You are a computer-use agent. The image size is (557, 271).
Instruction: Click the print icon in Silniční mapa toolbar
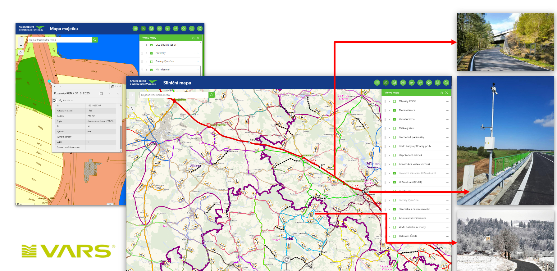point(437,83)
